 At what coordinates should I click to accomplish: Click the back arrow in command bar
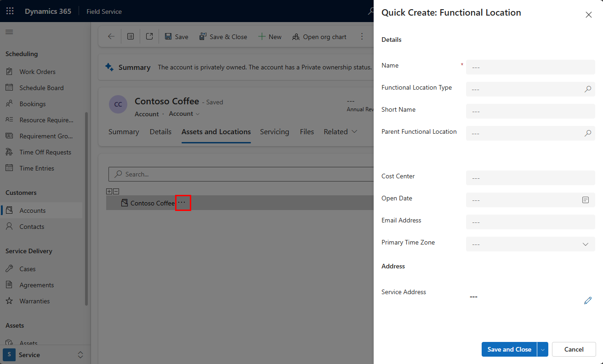point(110,36)
